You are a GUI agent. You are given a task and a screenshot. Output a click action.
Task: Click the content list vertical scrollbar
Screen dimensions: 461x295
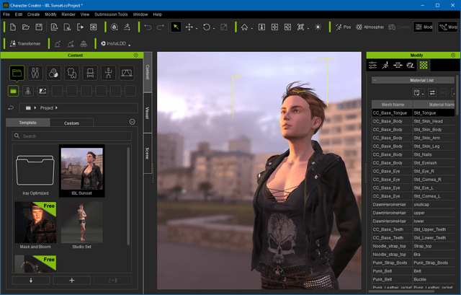click(130, 195)
